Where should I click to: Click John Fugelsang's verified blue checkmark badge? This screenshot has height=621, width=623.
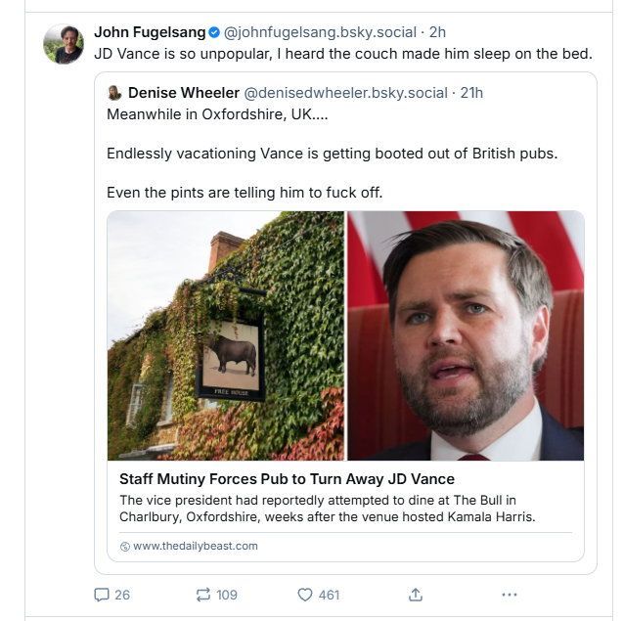tap(214, 32)
